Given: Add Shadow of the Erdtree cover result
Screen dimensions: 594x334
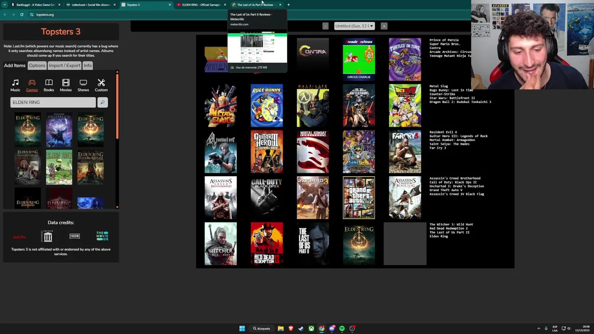Looking at the screenshot, I should [90, 167].
